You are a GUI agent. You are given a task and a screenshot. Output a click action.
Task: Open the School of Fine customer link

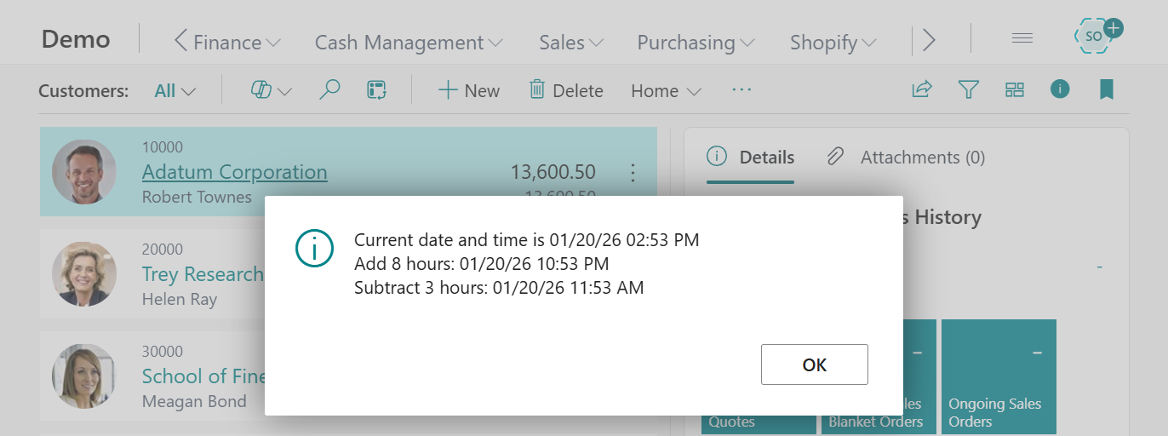click(x=203, y=376)
